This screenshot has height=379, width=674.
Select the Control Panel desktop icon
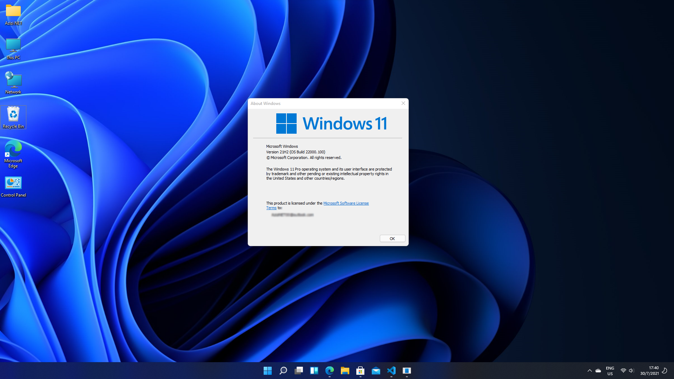(x=13, y=187)
